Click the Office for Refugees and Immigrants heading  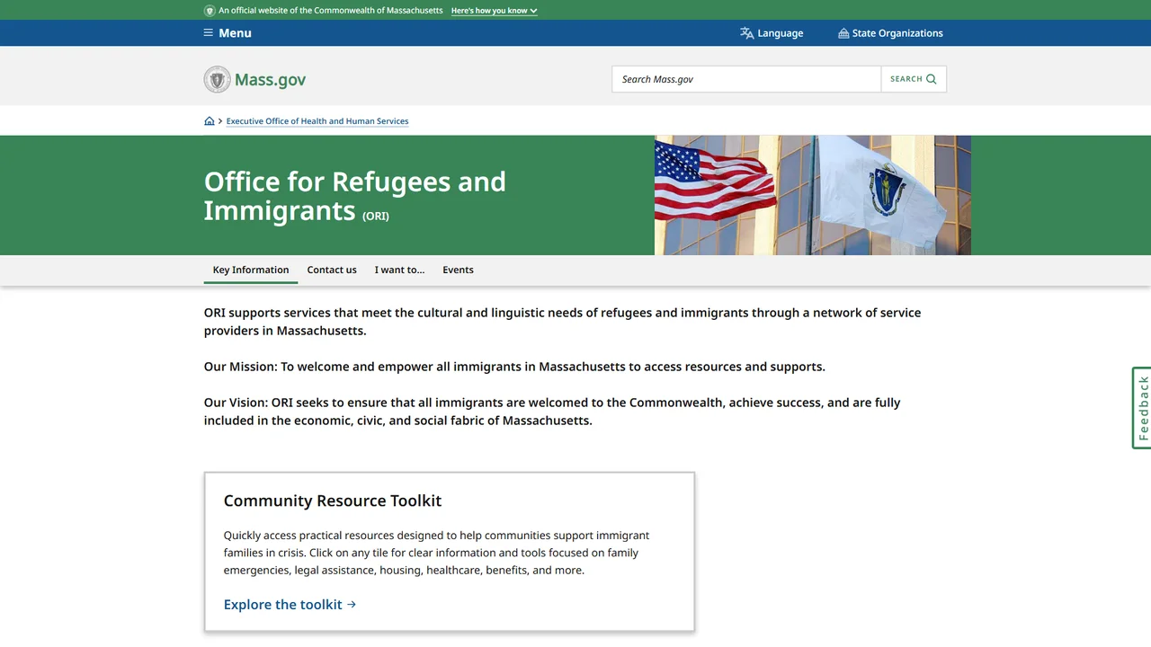pyautogui.click(x=355, y=195)
